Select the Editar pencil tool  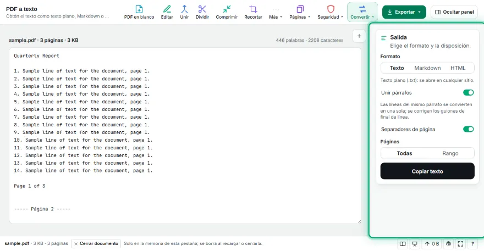click(x=167, y=12)
